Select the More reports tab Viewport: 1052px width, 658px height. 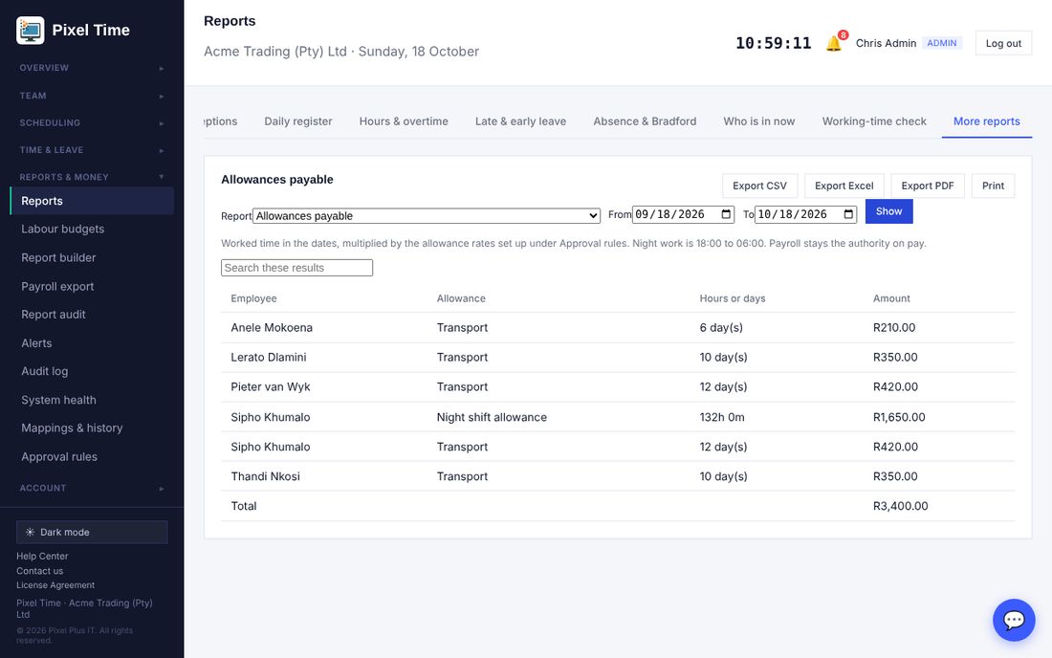pos(987,121)
